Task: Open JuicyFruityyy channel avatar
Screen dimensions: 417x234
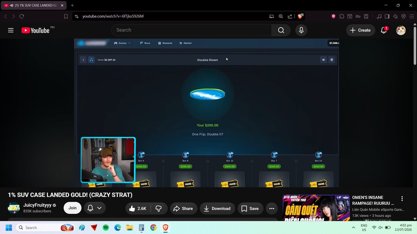Action: 14,208
